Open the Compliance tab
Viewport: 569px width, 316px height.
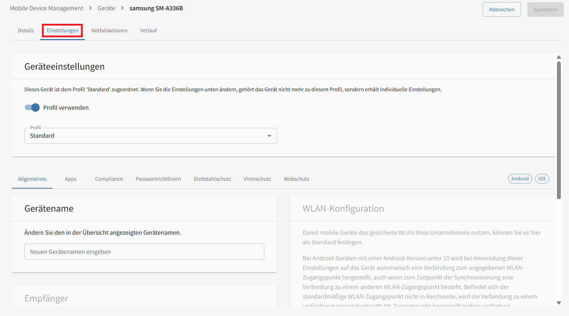(x=109, y=179)
